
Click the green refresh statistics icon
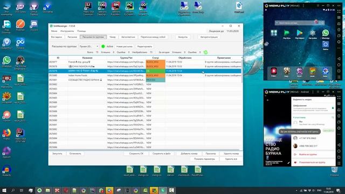(x=205, y=52)
